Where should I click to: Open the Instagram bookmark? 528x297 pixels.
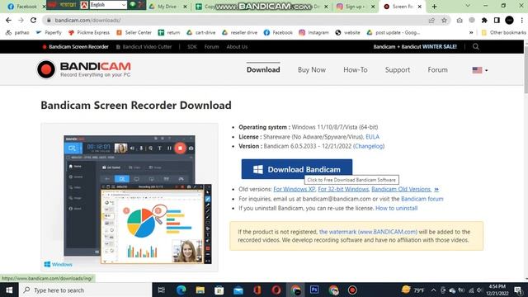313,33
